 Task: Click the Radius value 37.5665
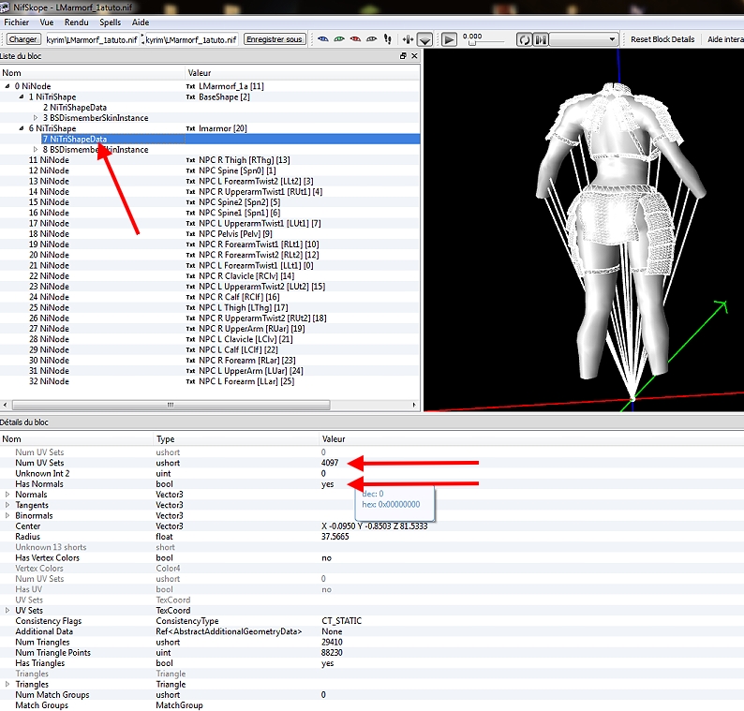click(x=335, y=537)
